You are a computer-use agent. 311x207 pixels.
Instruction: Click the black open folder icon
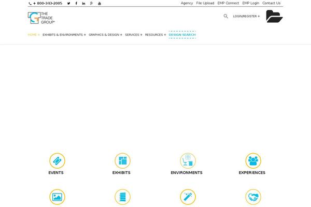(274, 16)
